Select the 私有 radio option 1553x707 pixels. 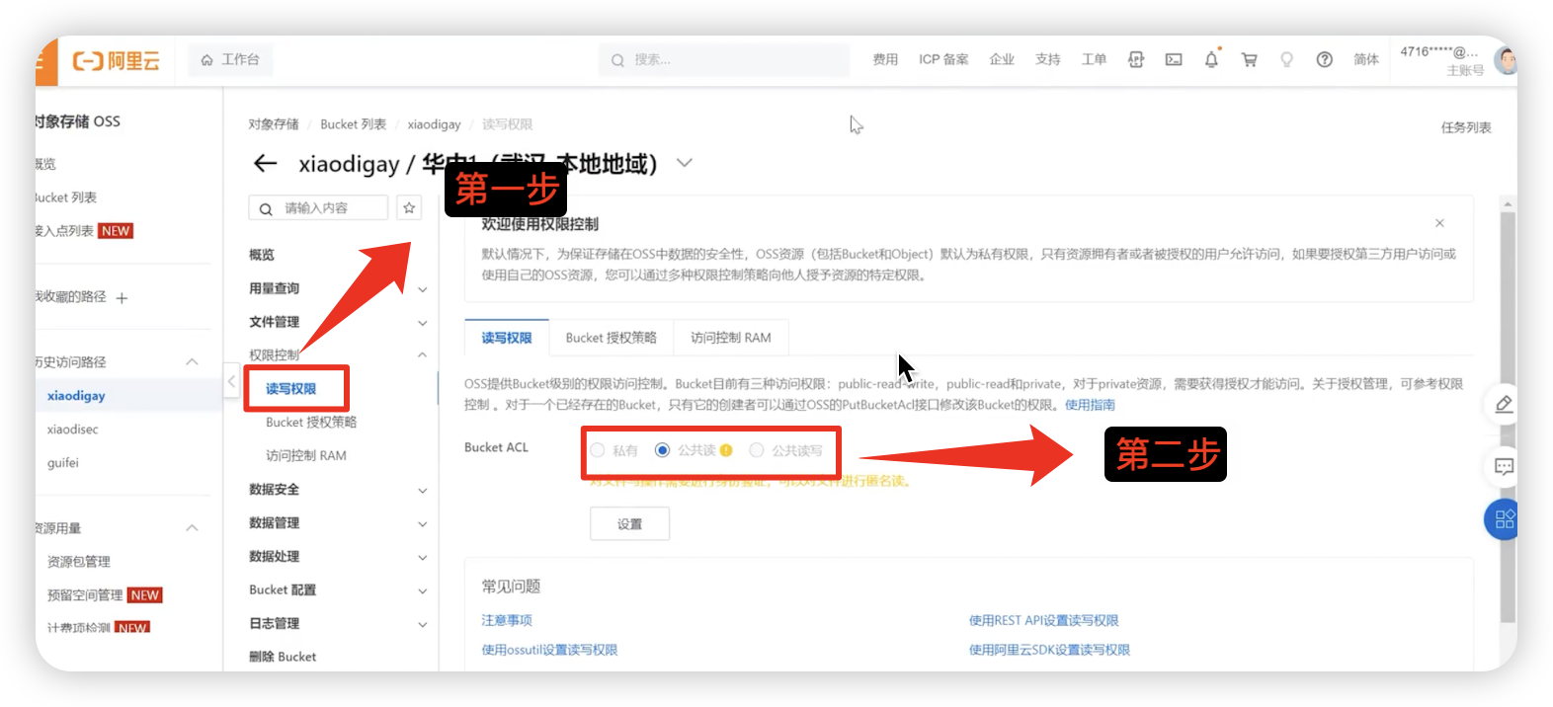598,450
